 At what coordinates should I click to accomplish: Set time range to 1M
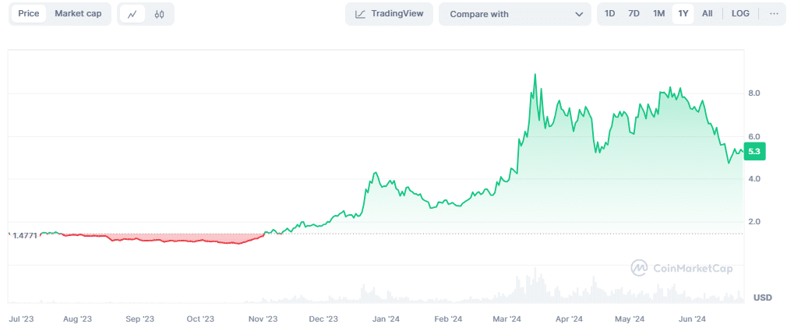pyautogui.click(x=658, y=14)
